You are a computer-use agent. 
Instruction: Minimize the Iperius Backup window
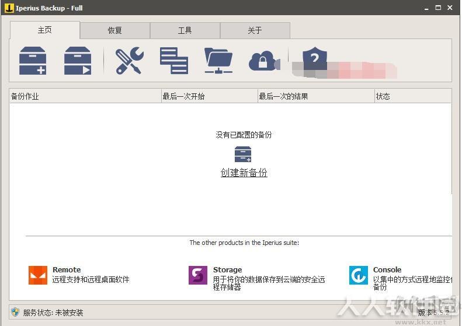pyautogui.click(x=426, y=8)
